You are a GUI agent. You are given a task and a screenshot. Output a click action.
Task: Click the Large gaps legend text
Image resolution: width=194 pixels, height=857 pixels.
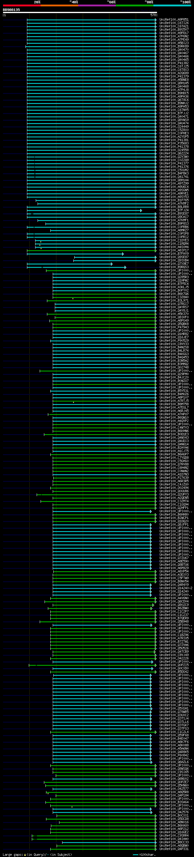coord(13,854)
